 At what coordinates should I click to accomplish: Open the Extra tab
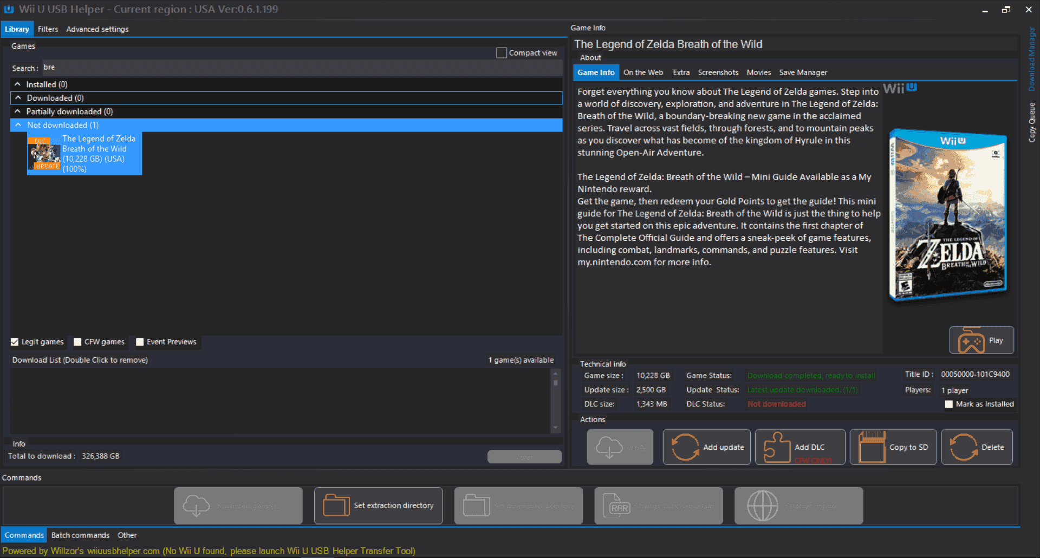tap(681, 73)
